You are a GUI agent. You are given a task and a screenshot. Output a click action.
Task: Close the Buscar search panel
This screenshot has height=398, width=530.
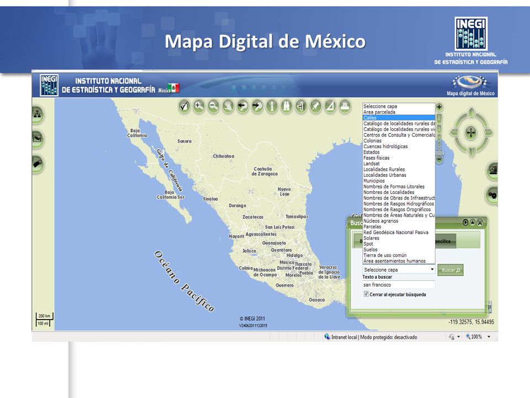tap(480, 222)
